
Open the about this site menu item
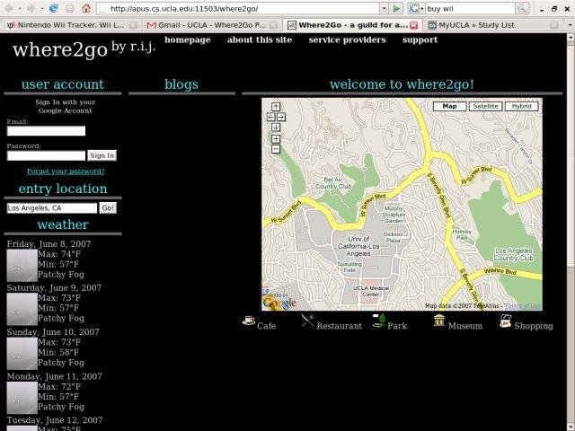coord(260,40)
